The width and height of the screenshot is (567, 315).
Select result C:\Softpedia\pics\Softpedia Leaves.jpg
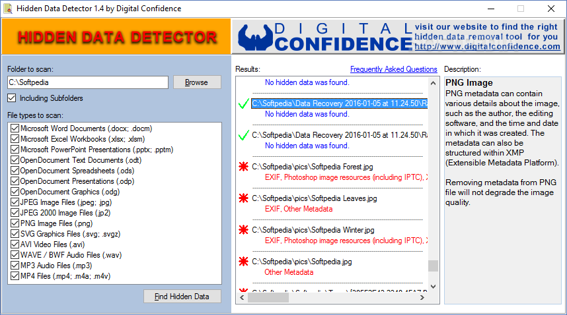point(315,198)
